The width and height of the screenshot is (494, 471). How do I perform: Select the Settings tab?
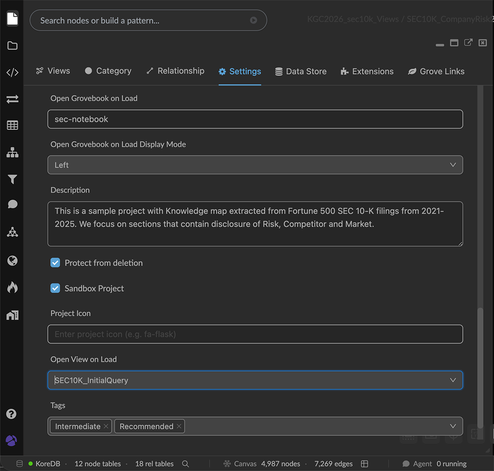click(x=240, y=71)
